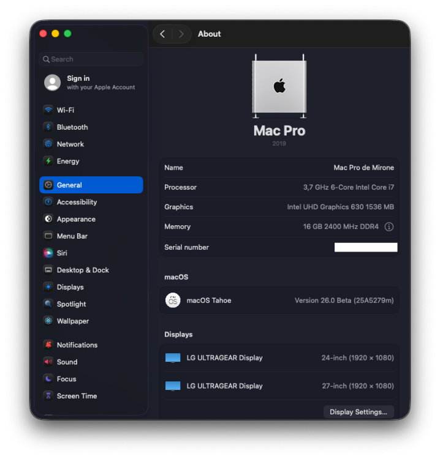Click the Siri icon
This screenshot has height=459, width=440.
pos(48,253)
